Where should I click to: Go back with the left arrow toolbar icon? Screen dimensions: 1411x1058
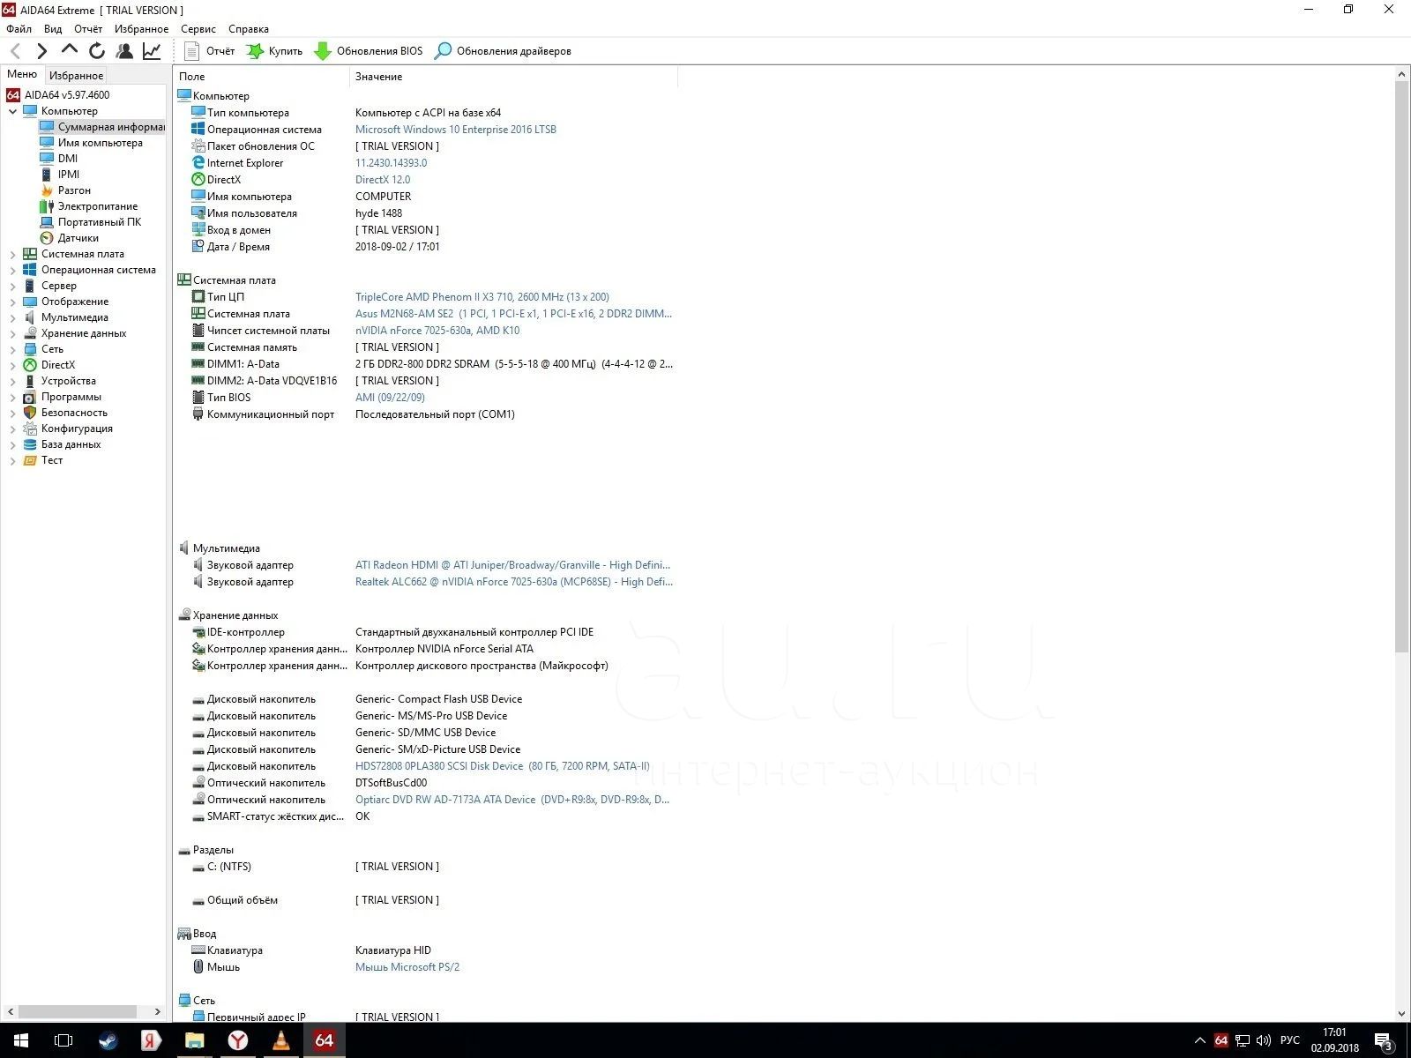point(15,51)
